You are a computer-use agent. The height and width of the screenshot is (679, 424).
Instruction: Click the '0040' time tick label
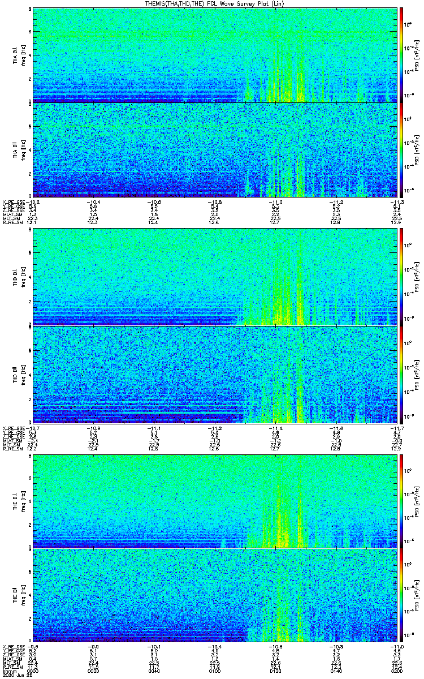pyautogui.click(x=154, y=671)
